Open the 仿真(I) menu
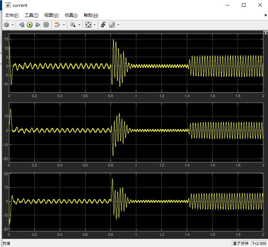 click(x=71, y=15)
